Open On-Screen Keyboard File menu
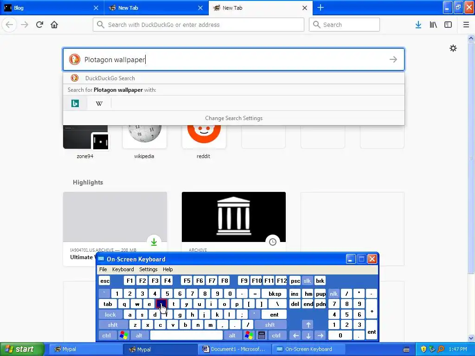Viewport: 475px width, 356px height. point(103,269)
